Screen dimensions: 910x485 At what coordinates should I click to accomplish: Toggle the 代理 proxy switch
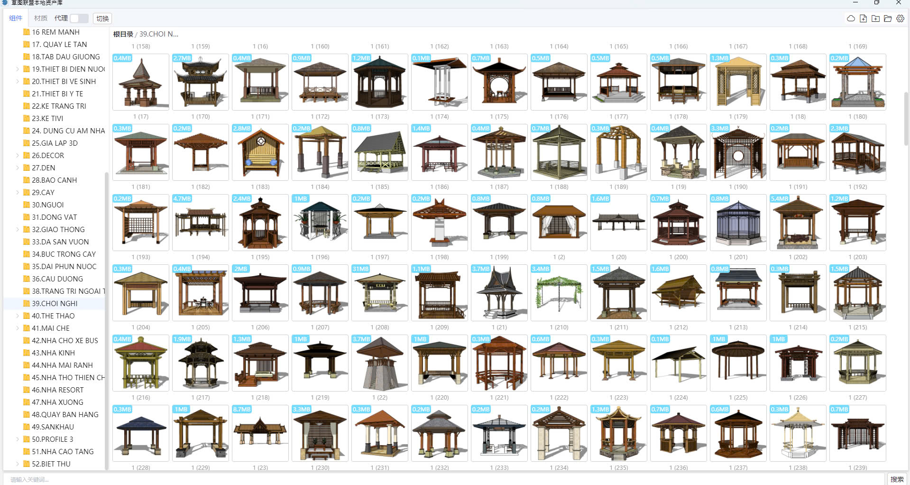(79, 19)
